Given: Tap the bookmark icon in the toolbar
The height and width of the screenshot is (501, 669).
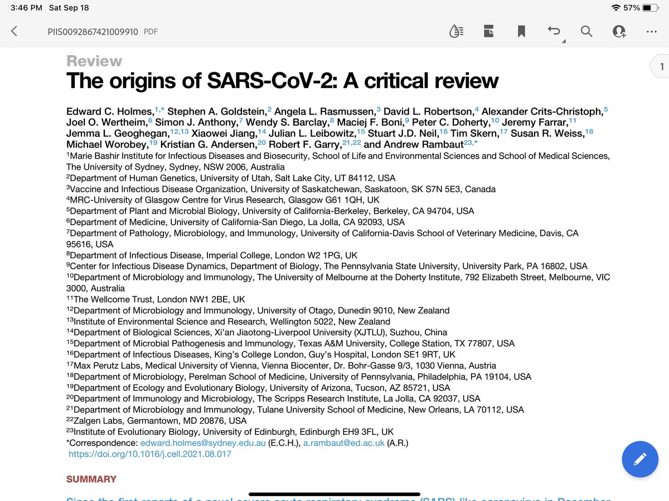Looking at the screenshot, I should pyautogui.click(x=521, y=32).
